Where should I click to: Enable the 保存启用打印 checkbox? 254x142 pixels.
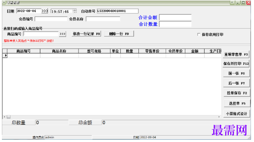pos(199,34)
